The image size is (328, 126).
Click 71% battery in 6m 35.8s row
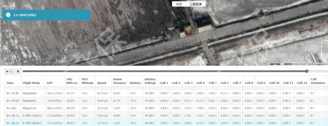[133, 93]
